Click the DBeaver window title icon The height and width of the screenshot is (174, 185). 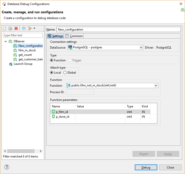(x=4, y=4)
